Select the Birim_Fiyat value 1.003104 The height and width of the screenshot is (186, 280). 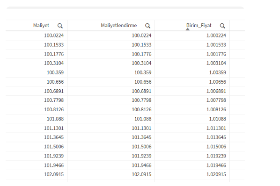[216, 63]
